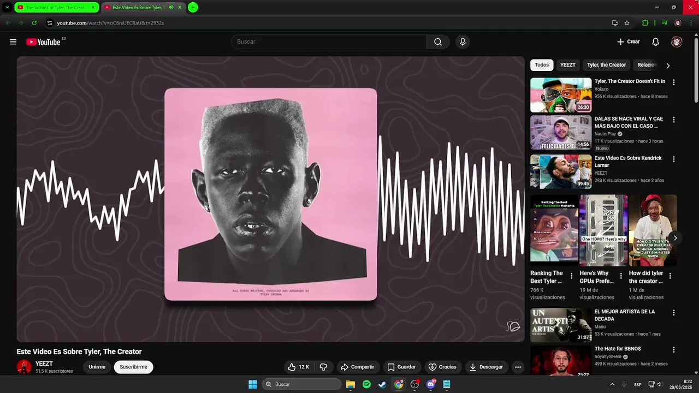
Task: Open YouTube account avatar menu
Action: click(677, 42)
